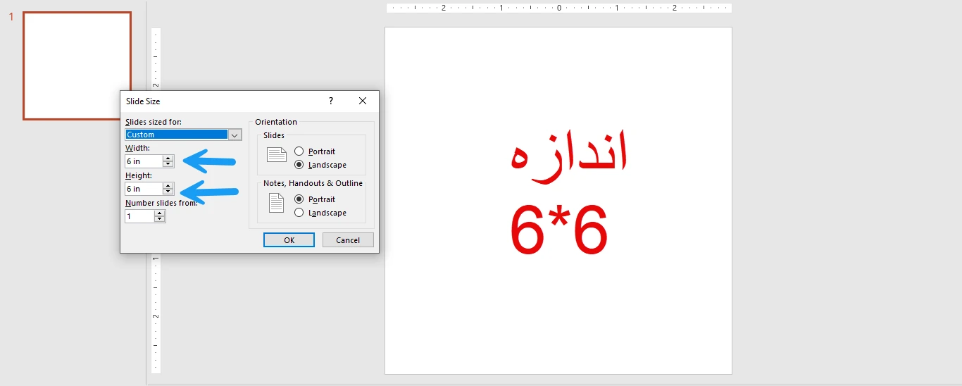Decrement the starting slide number with down arrow

tap(160, 219)
